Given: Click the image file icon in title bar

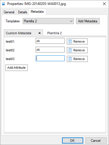Looking at the screenshot, I should [3, 4].
